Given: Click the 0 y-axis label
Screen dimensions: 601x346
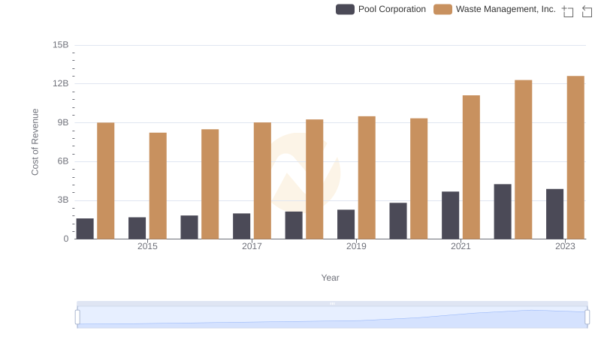Looking at the screenshot, I should tap(66, 239).
